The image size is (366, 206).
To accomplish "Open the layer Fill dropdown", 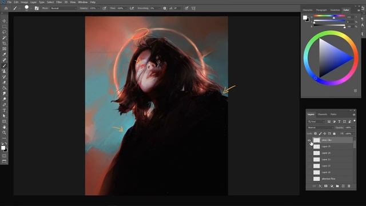I will click(353, 133).
